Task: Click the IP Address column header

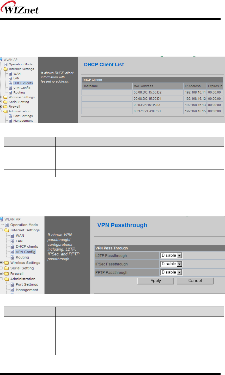Action: click(x=195, y=86)
